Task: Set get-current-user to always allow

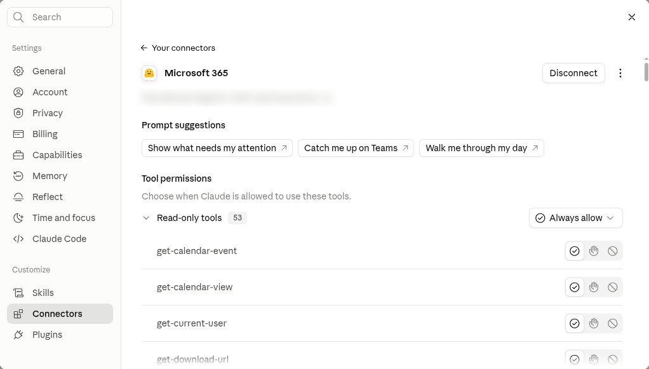Action: tap(575, 323)
